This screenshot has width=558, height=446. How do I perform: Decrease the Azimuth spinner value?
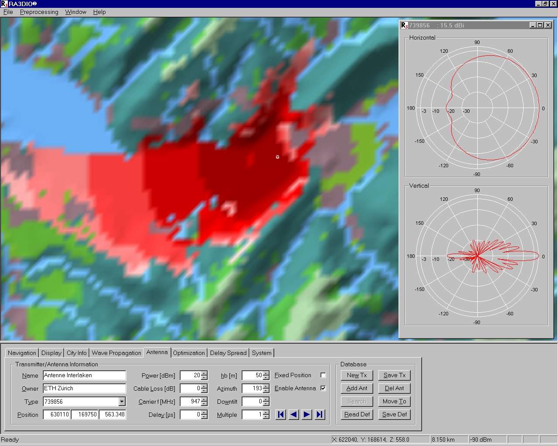pos(266,391)
